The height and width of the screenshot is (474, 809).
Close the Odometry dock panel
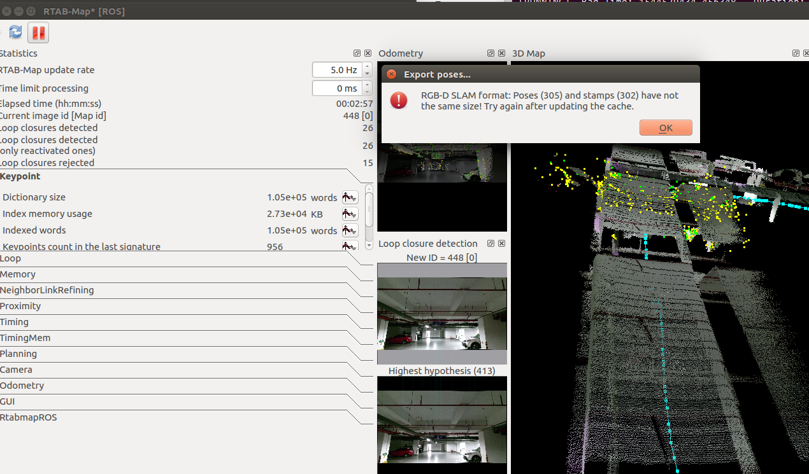pos(501,53)
